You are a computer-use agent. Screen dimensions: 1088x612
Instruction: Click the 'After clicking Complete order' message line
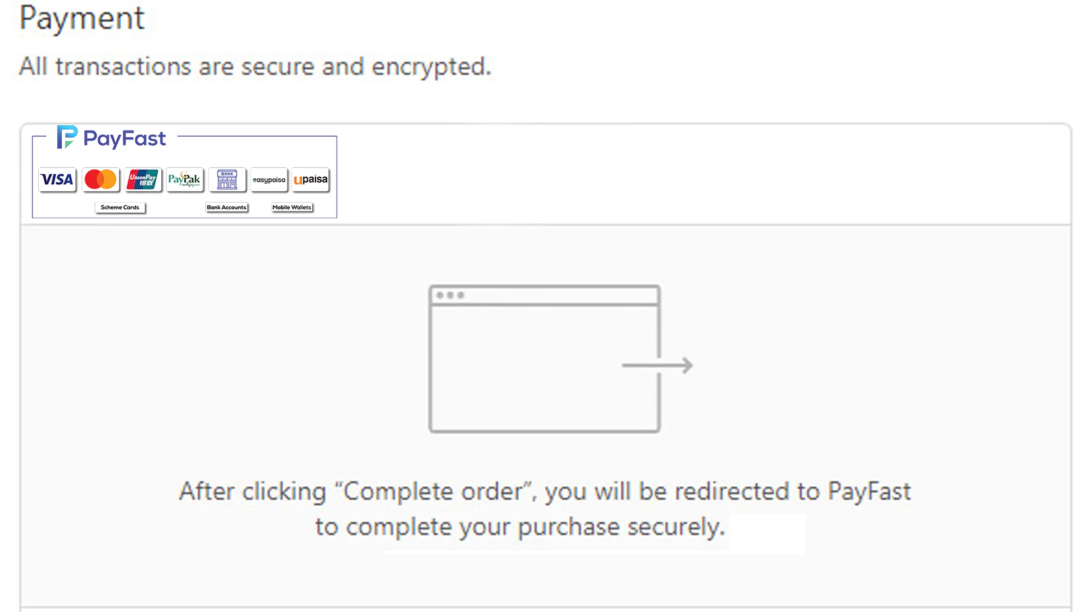click(544, 491)
